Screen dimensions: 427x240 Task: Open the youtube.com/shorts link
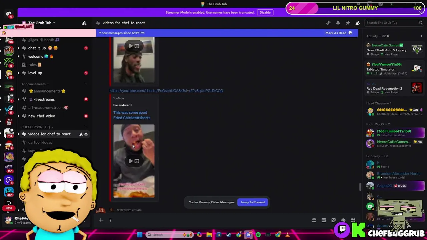click(166, 91)
